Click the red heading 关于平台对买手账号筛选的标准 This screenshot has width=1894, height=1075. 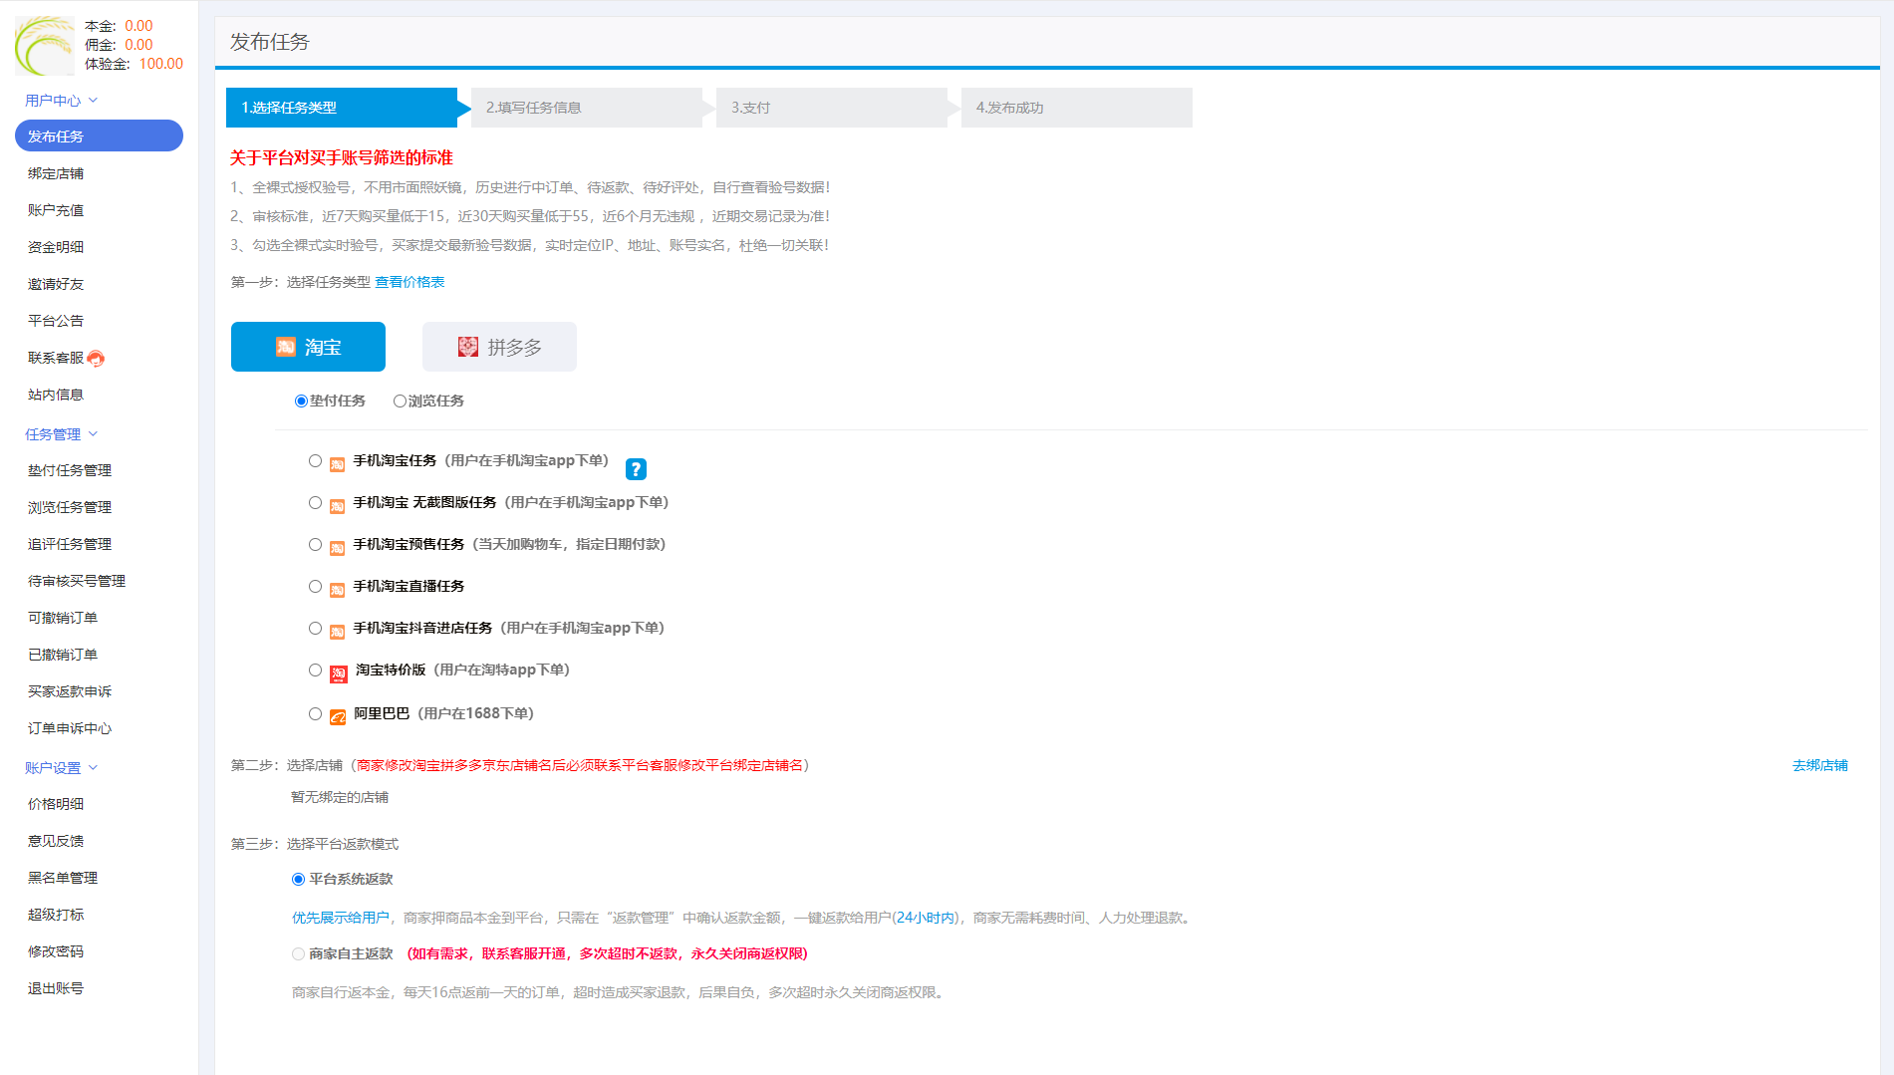tap(342, 157)
